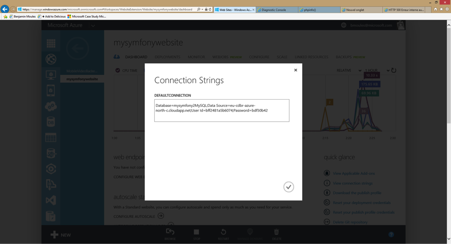Select mysymfonywebsite in site list
Image resolution: width=451 pixels, height=244 pixels.
click(x=82, y=79)
